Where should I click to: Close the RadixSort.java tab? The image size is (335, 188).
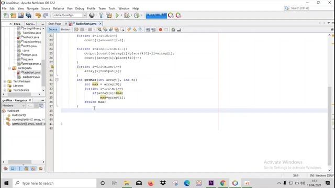pyautogui.click(x=100, y=23)
